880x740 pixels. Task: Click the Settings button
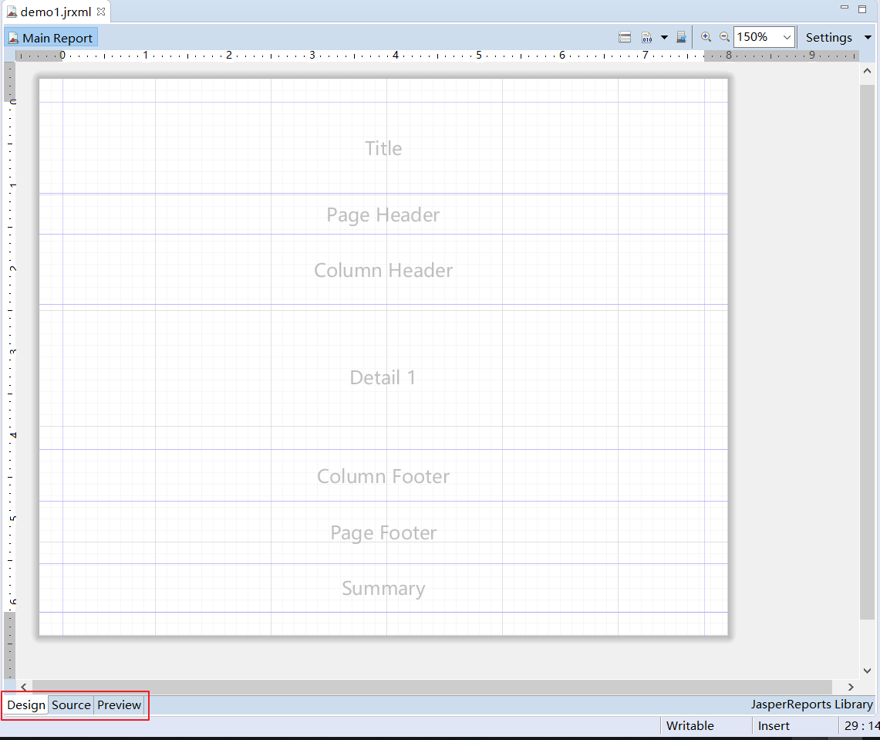tap(828, 37)
